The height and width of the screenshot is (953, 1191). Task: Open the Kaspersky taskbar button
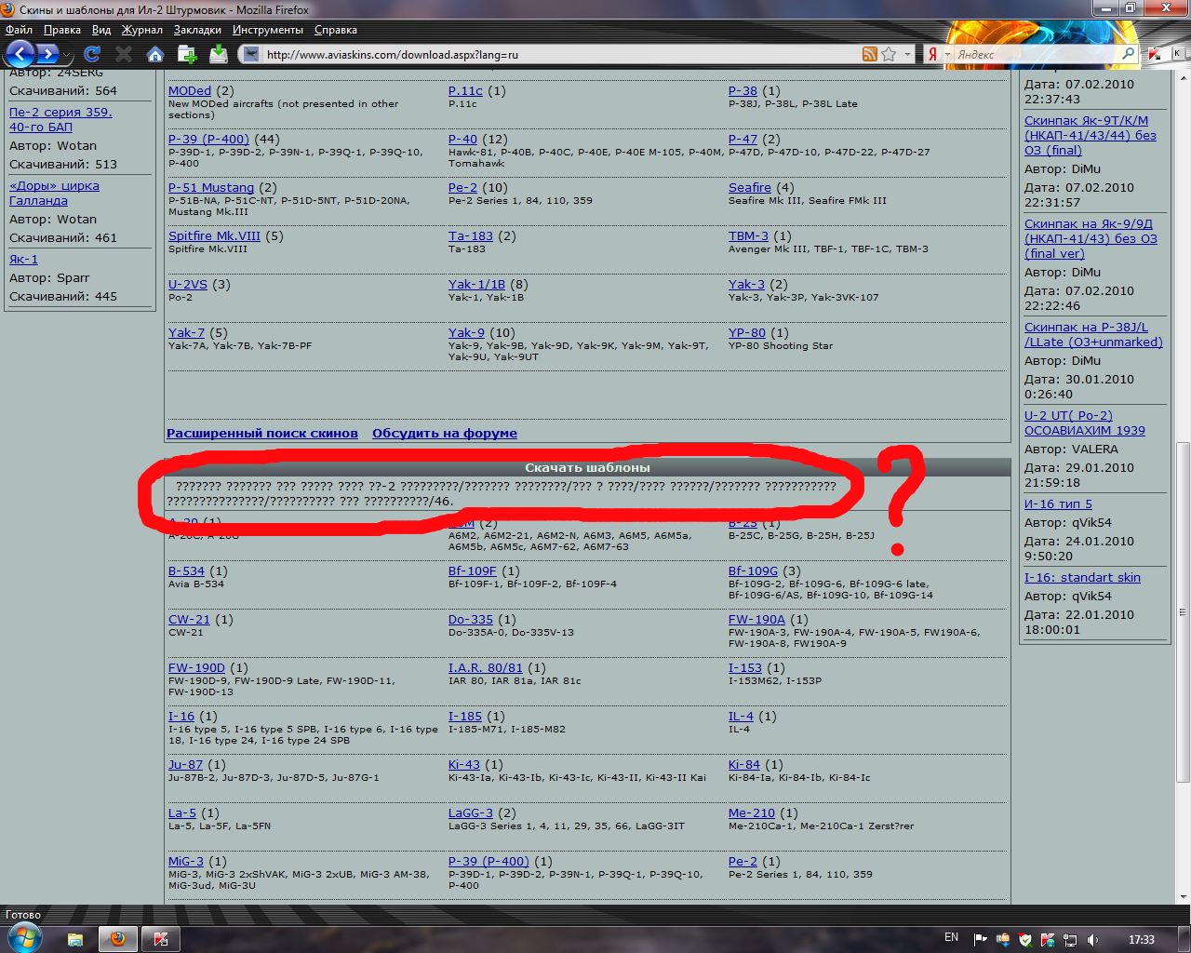(161, 939)
